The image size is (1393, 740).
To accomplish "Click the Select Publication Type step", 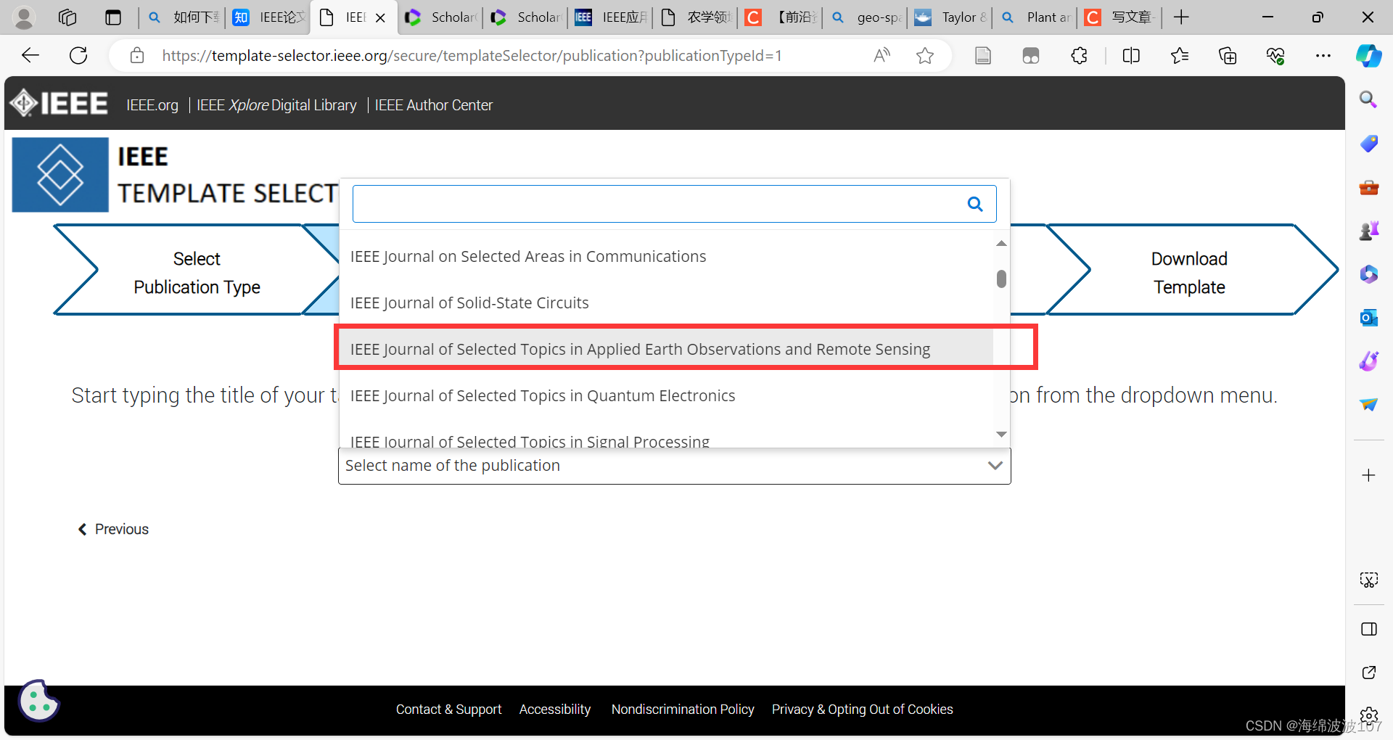I will click(x=197, y=273).
